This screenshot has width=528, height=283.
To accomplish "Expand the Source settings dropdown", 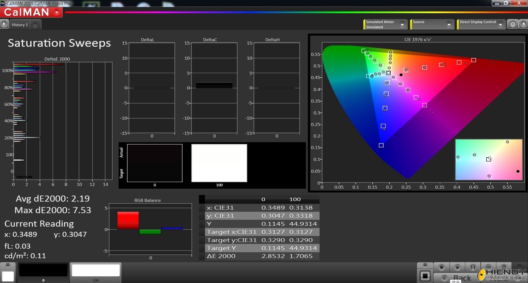I will (448, 24).
